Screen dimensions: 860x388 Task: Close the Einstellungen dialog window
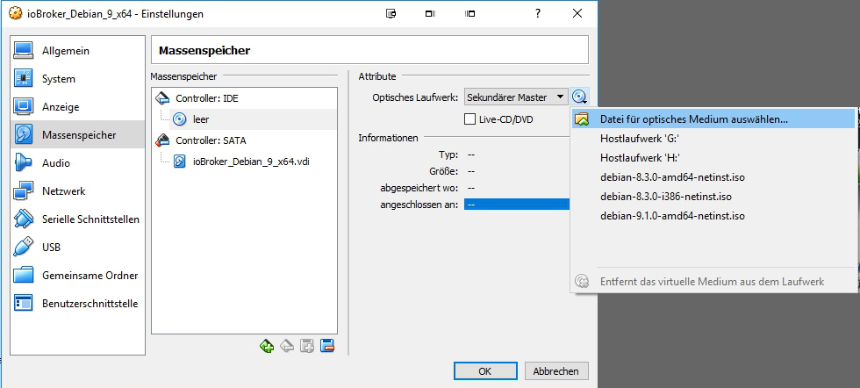(x=577, y=14)
